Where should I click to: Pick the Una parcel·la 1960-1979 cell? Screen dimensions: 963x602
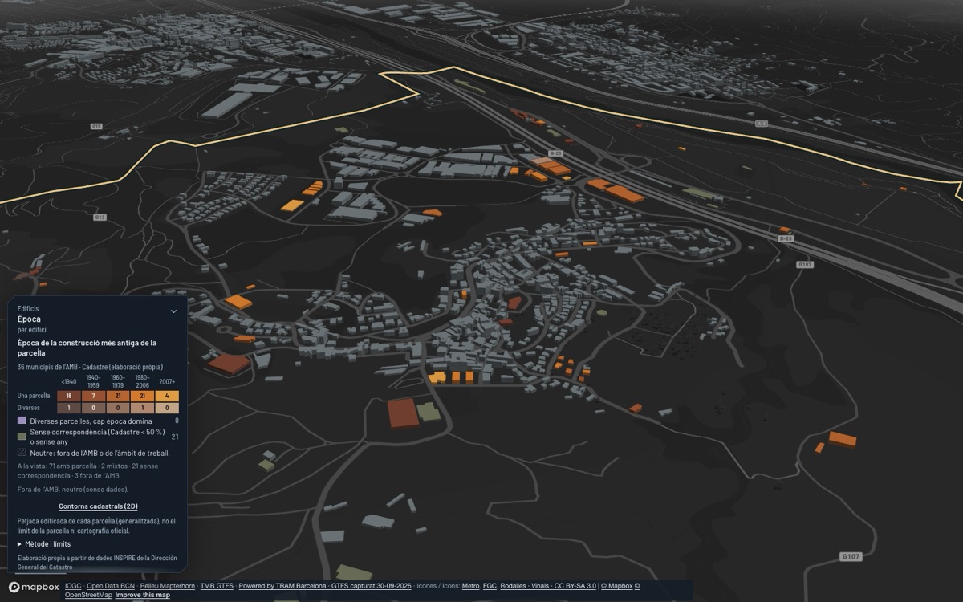click(x=118, y=396)
